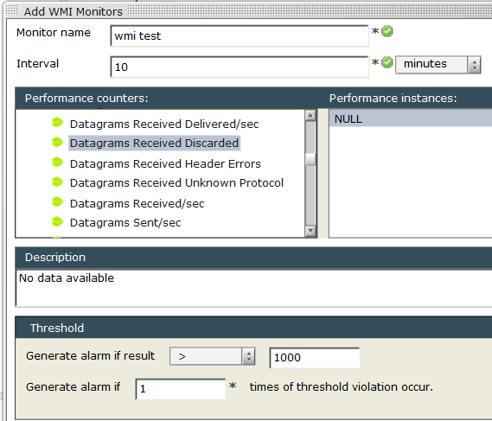Click stepper arrows of the minutes selector

[x=474, y=65]
